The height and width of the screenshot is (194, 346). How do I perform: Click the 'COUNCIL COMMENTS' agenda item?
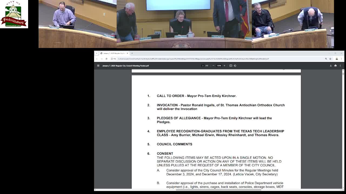coord(174,144)
